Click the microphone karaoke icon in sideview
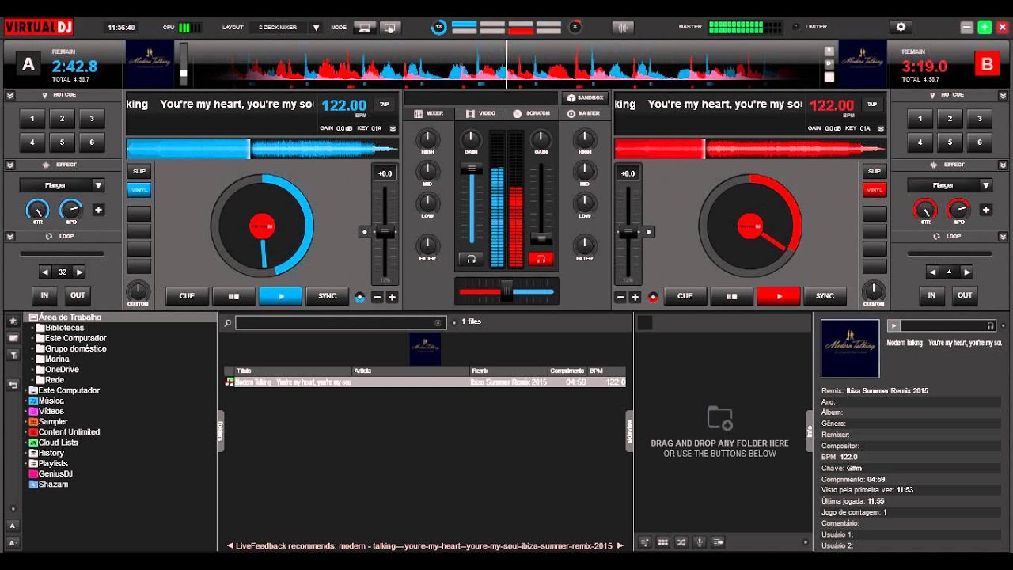 pyautogui.click(x=700, y=542)
